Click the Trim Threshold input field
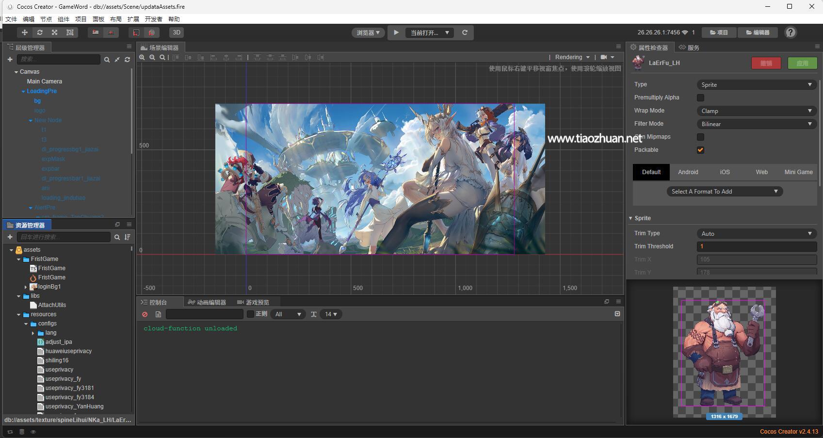 click(757, 246)
